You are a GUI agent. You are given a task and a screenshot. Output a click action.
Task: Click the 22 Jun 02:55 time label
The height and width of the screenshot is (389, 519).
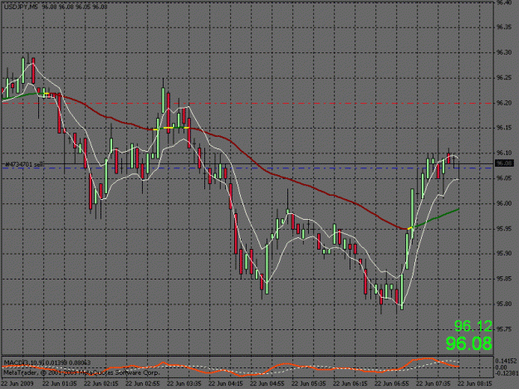point(143,384)
